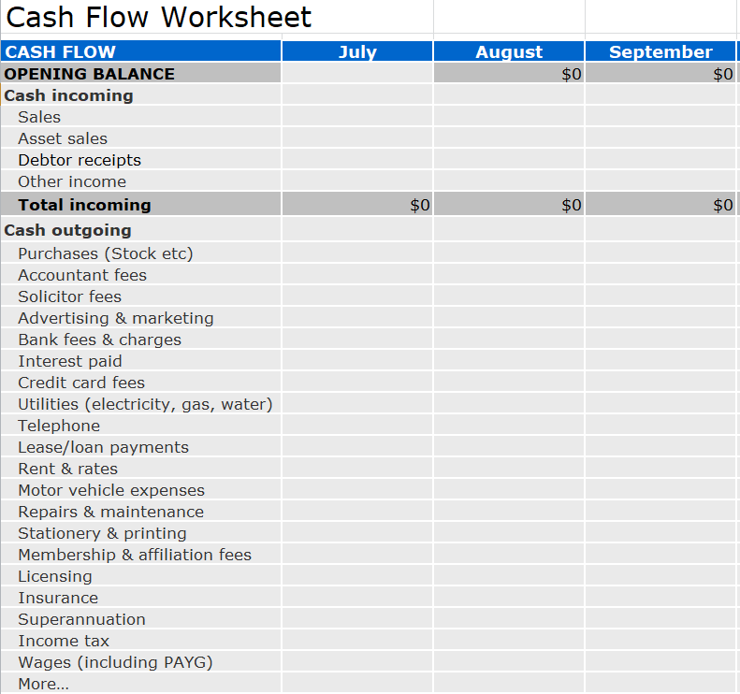Select Membership & affiliation fees label
Viewport: 740px width, 694px height.
(135, 555)
